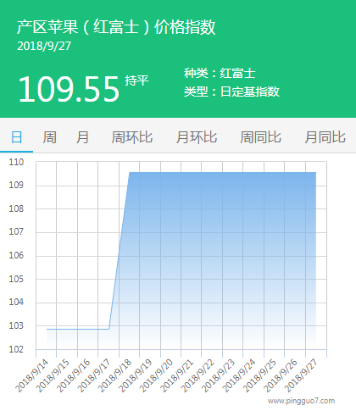
Task: Click the title 产区苹果（红富士）价格指数
Action: click(x=116, y=27)
